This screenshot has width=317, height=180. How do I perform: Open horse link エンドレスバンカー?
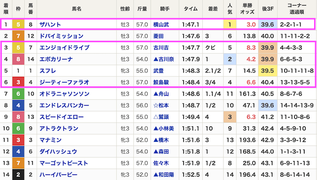point(64,105)
